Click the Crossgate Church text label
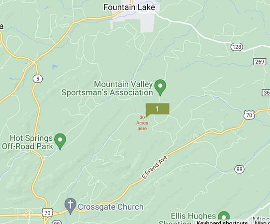This screenshot has width=270, height=224. [x=110, y=207]
